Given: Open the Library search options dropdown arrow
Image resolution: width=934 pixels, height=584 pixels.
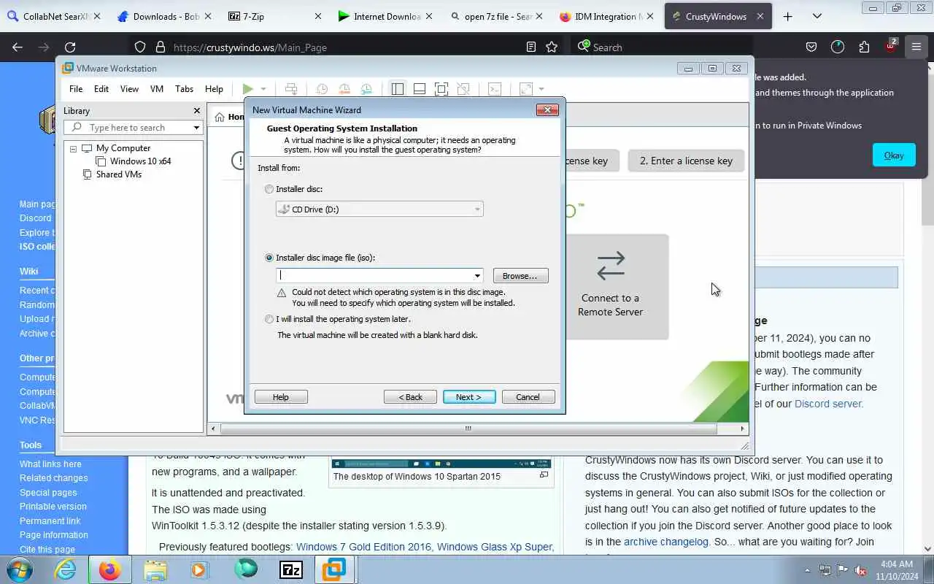Looking at the screenshot, I should [196, 128].
